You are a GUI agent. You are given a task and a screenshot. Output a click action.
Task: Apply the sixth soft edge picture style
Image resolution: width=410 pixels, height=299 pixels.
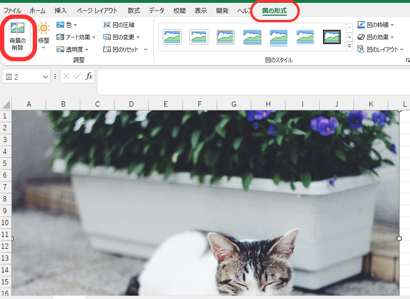[305, 37]
